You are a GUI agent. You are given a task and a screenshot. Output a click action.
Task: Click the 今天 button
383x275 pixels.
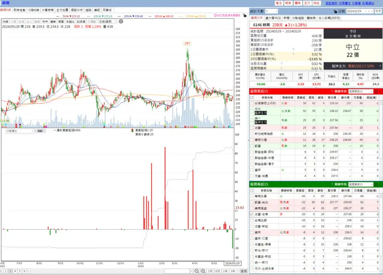pos(378,11)
